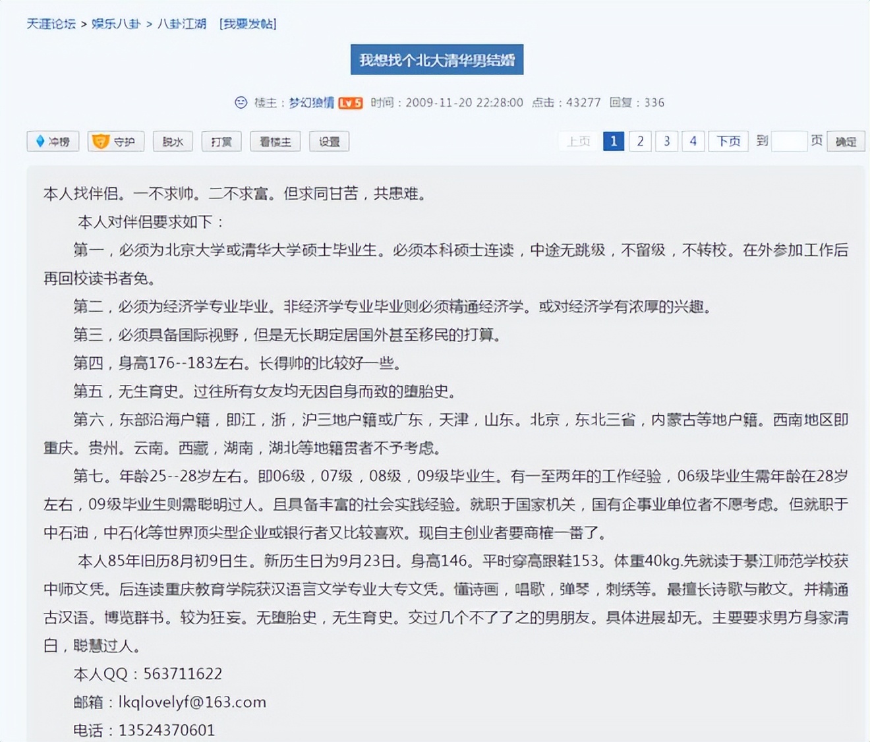Go to page 2 of the thread

[639, 141]
